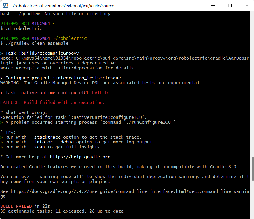Click the cd robolectric command line
This screenshot has height=219, width=254.
[x=23, y=28]
